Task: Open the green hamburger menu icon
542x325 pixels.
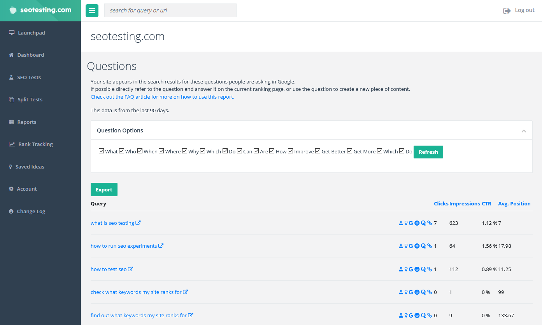Action: click(x=92, y=10)
